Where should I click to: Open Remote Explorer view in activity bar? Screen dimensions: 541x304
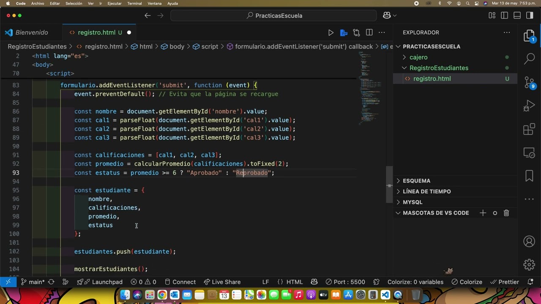[x=529, y=152]
